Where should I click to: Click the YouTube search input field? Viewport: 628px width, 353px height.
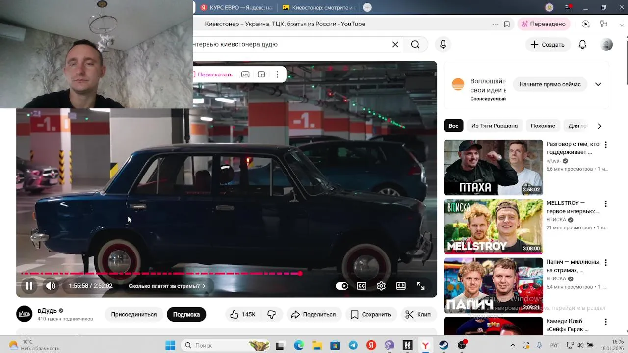point(289,44)
